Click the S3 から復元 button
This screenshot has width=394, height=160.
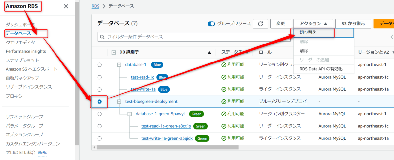pos(353,24)
